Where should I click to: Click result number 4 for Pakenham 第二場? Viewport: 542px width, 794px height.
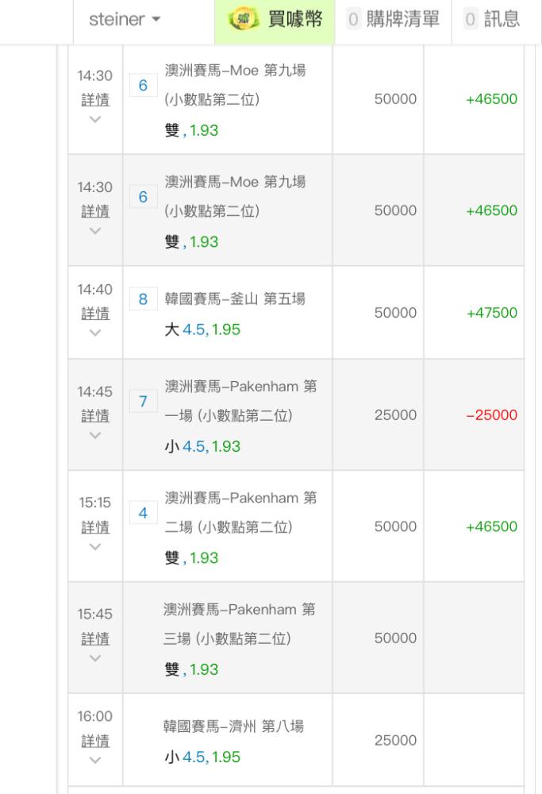(x=143, y=513)
